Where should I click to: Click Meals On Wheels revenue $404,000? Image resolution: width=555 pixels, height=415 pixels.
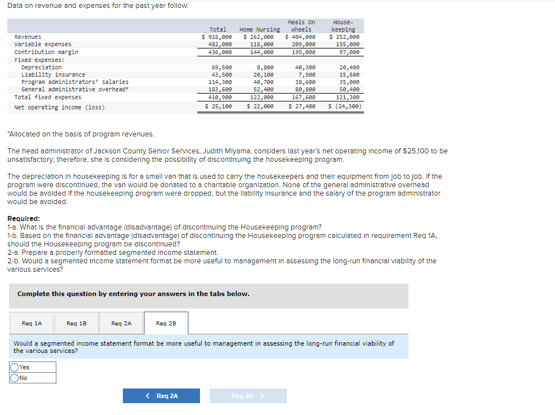[300, 37]
